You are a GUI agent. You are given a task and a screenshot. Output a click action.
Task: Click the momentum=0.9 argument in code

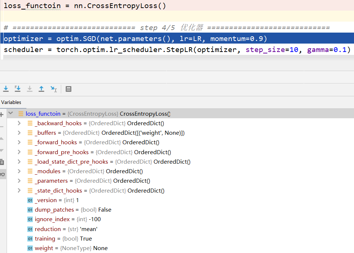[x=237, y=38]
